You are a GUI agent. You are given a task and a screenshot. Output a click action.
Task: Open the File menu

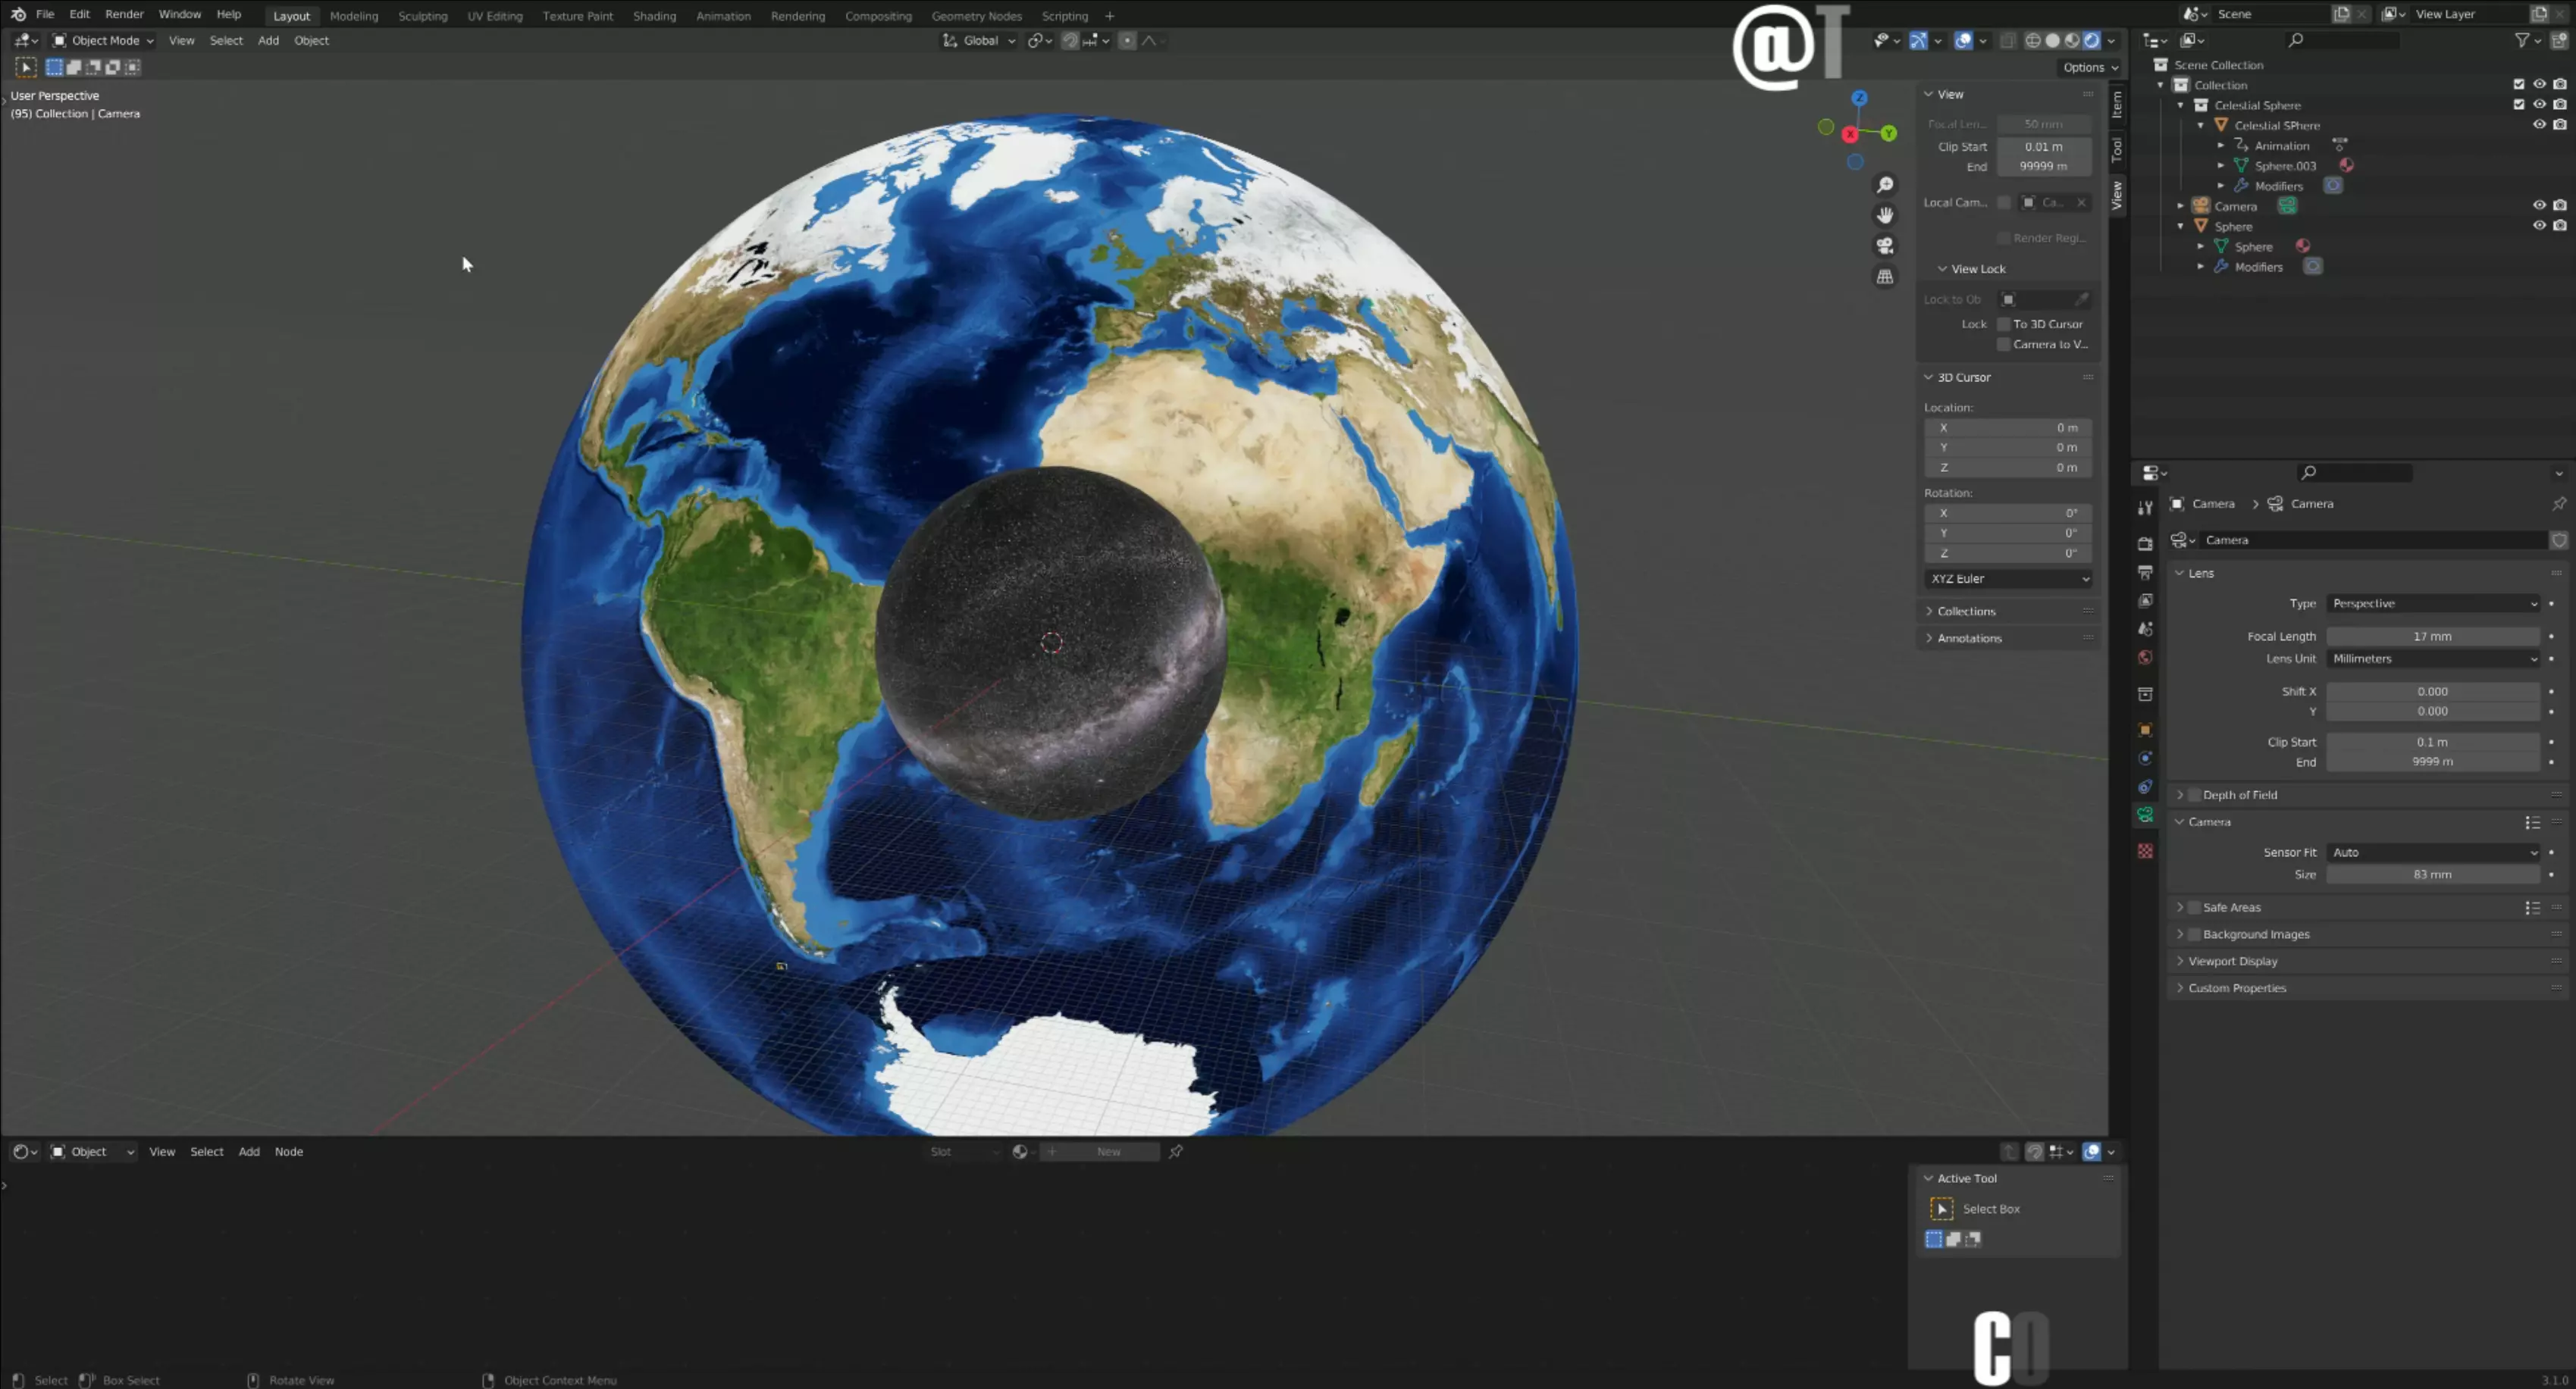(x=45, y=14)
